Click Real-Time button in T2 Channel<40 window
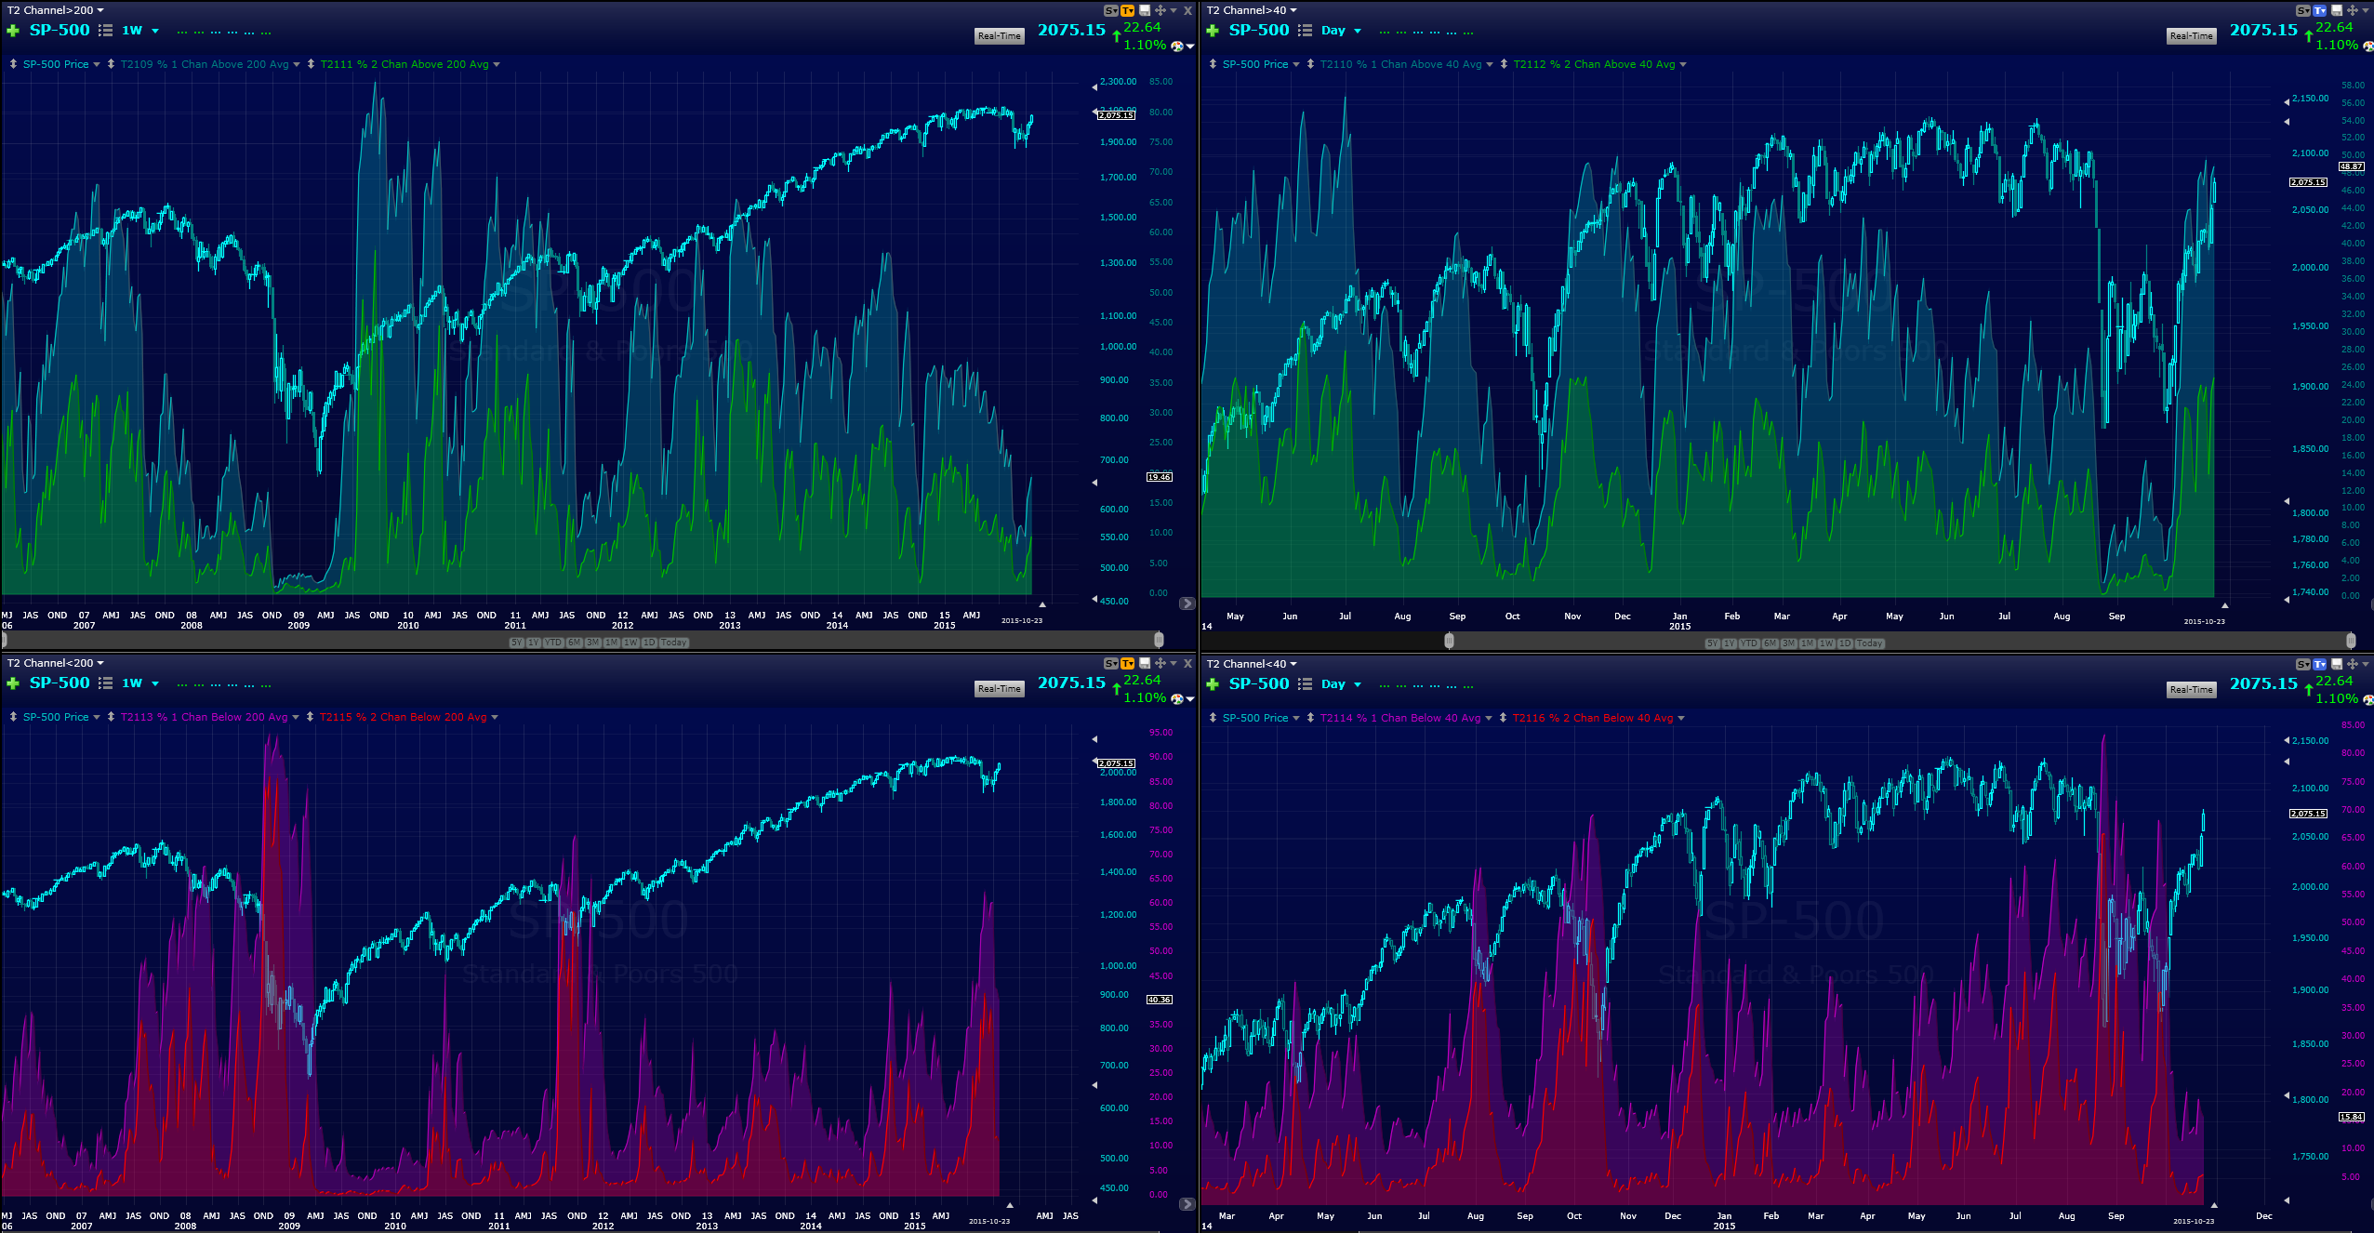 coord(2192,690)
